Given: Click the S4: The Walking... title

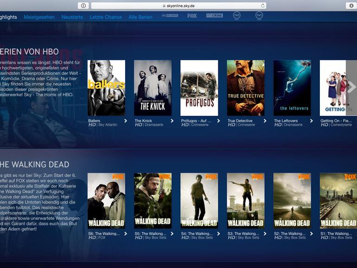Looking at the screenshot, I should (197, 234).
